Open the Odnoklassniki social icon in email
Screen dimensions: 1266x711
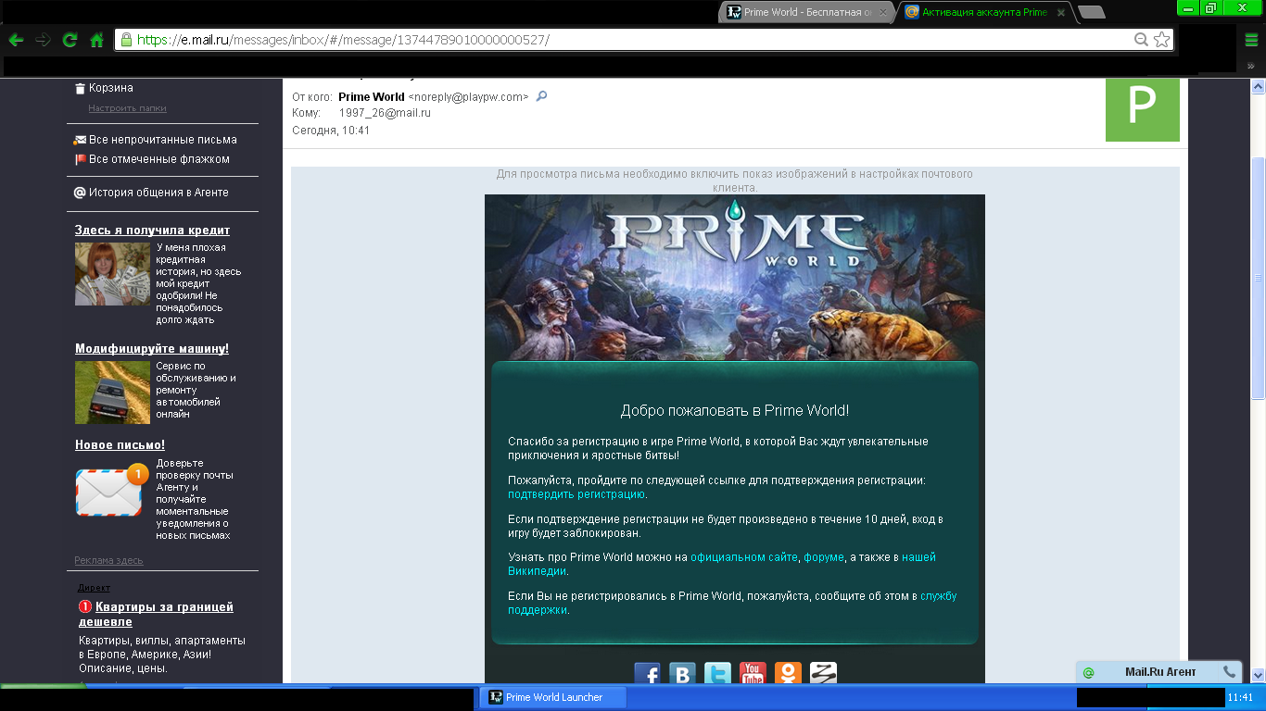tap(788, 674)
